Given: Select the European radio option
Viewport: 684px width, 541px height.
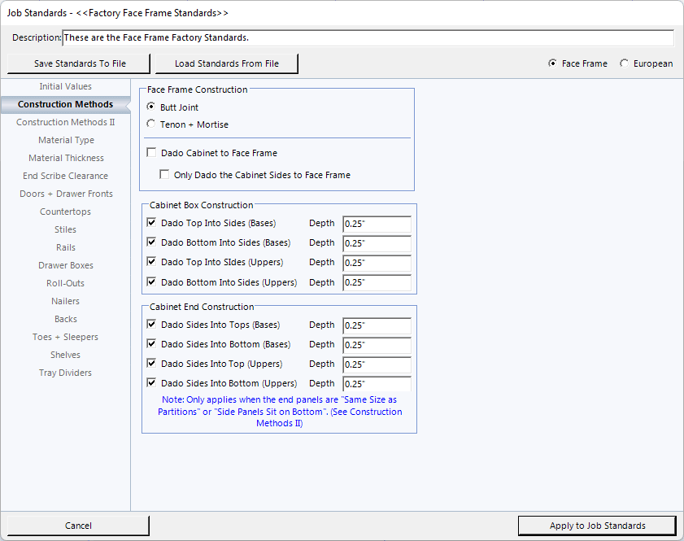Looking at the screenshot, I should click(x=625, y=63).
